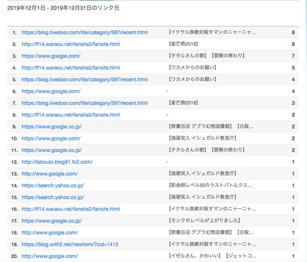
Task: Select the count 3 in row 7
Action: (294, 103)
